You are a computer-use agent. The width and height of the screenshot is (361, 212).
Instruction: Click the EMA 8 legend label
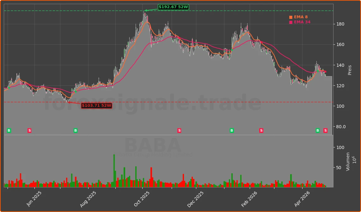(301, 17)
